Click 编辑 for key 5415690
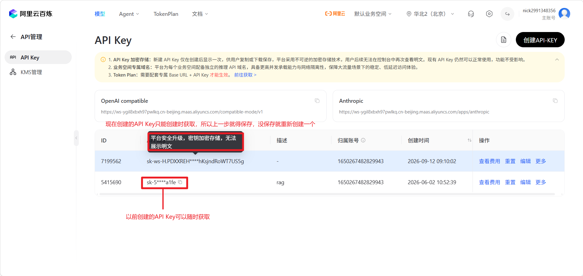The height and width of the screenshot is (276, 583). [525, 182]
